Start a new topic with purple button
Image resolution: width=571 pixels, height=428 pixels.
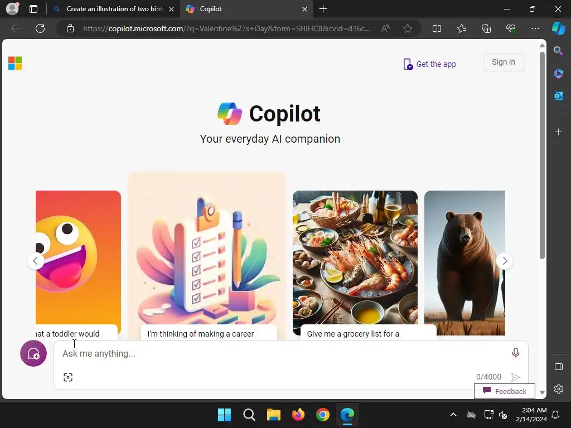click(33, 353)
